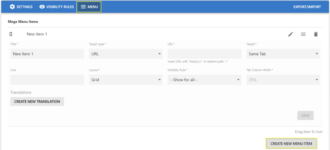Focus the Icon input field
The image size is (330, 150).
click(47, 80)
